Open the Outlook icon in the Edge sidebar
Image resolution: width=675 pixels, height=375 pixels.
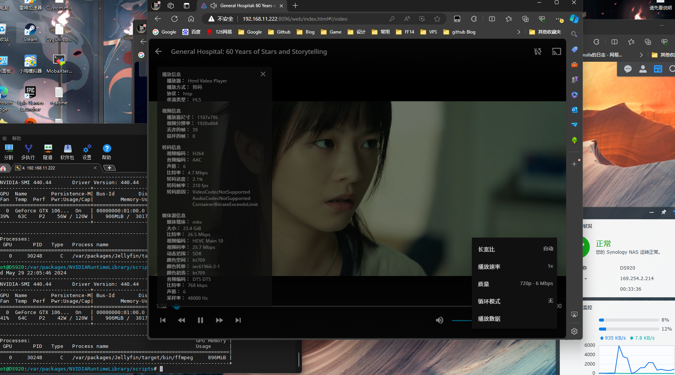point(574,110)
